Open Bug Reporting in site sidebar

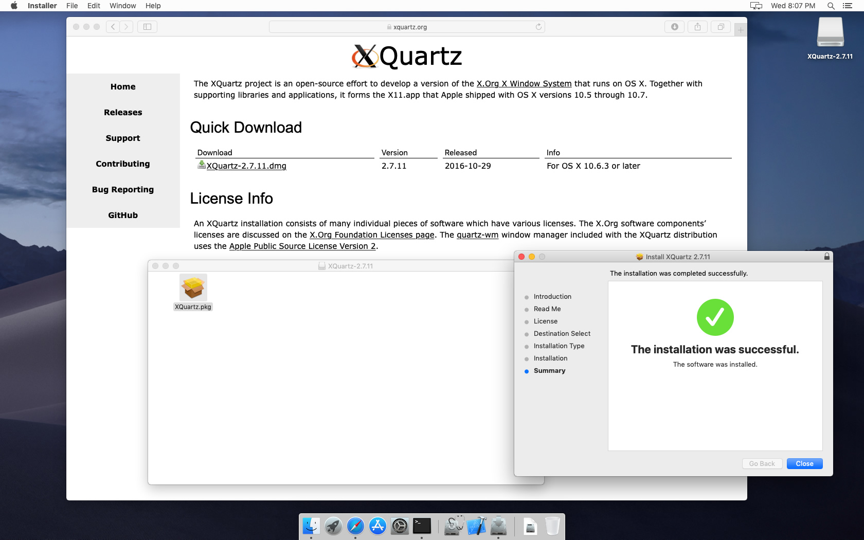coord(123,190)
